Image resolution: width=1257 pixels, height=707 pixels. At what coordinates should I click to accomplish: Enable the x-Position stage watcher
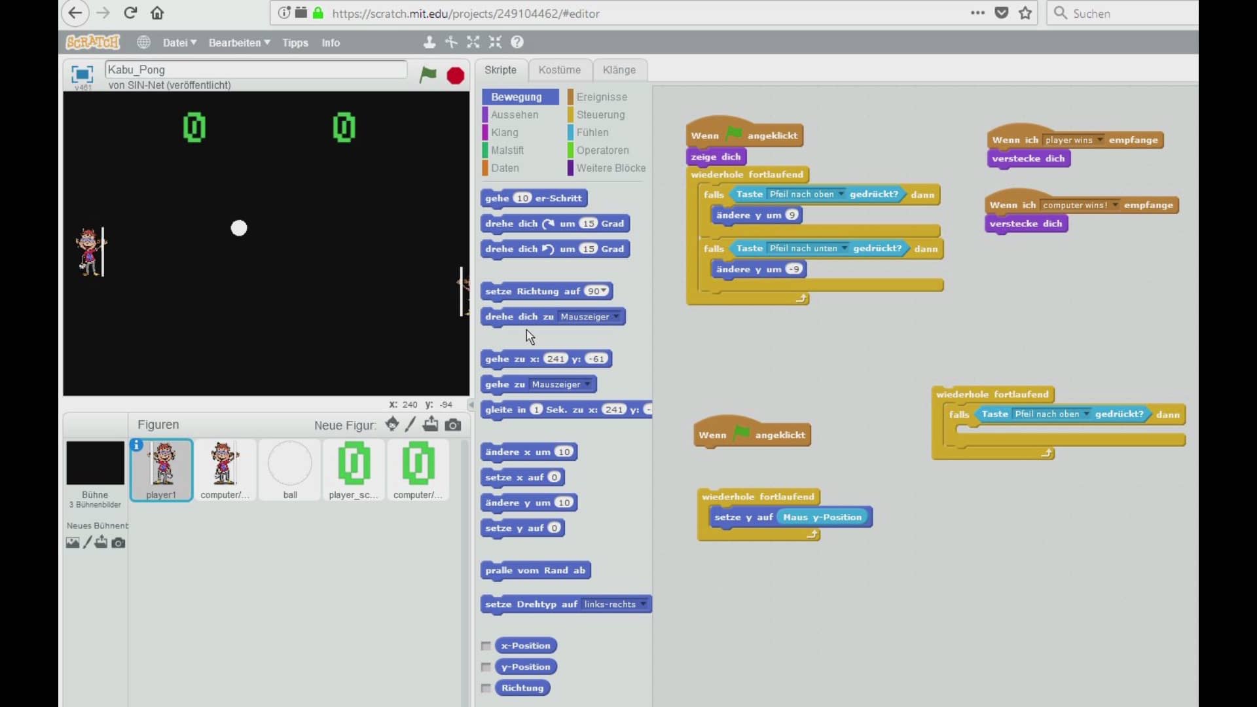pyautogui.click(x=486, y=645)
